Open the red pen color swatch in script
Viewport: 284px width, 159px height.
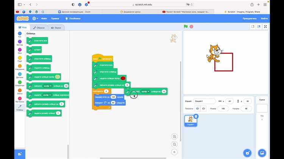123,79
